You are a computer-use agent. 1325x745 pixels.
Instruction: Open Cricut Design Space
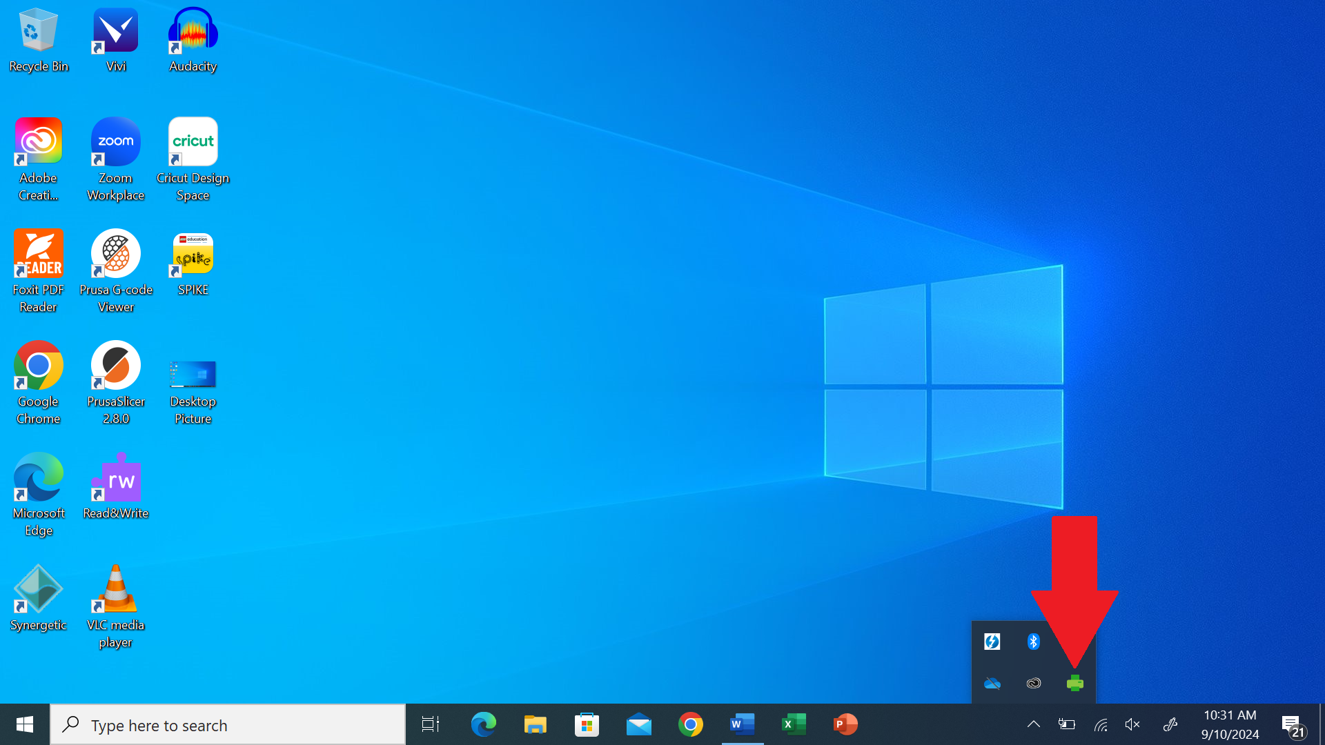(x=193, y=141)
